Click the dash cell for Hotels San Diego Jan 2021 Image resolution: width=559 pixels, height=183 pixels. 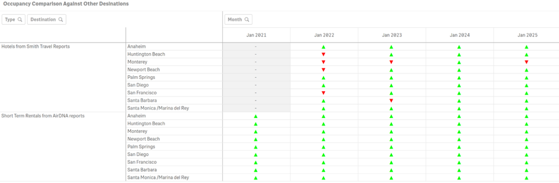tap(256, 85)
